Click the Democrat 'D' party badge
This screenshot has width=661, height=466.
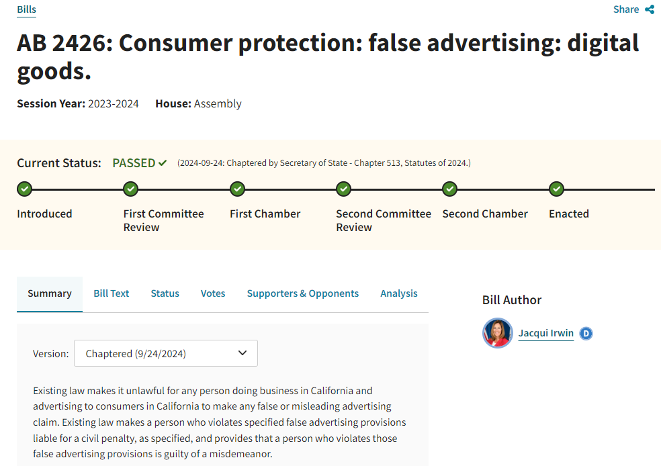[x=586, y=333]
